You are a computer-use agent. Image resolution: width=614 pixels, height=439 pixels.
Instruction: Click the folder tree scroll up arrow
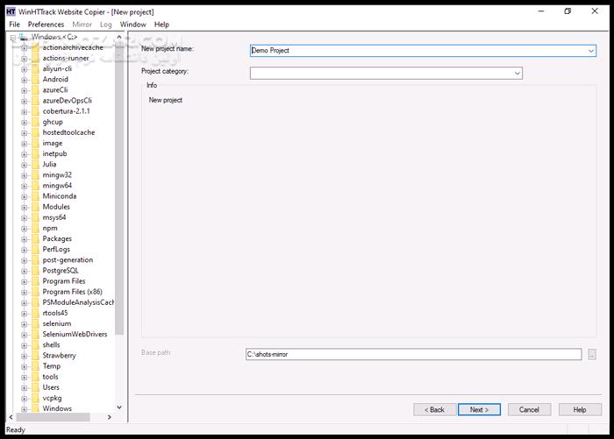tap(119, 37)
